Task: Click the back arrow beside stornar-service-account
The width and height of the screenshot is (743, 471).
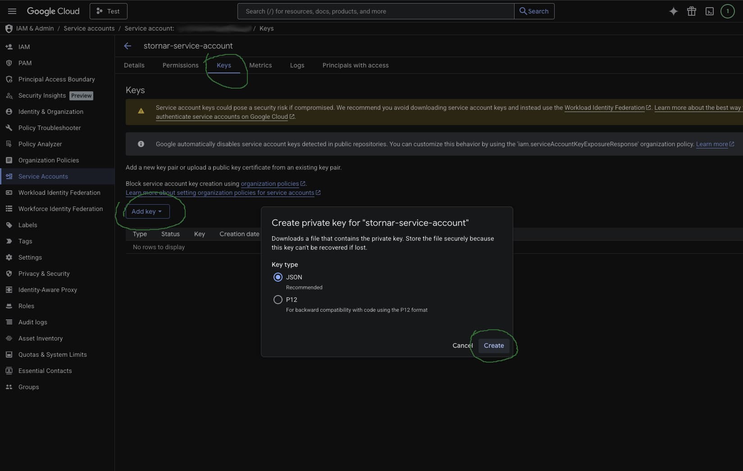Action: pos(128,46)
